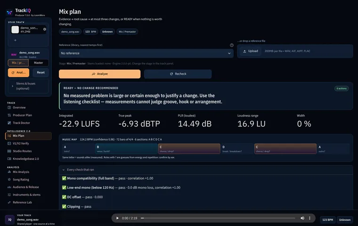Reset the loaded track
Viewport: 358px width, 226px height.
[x=41, y=73]
